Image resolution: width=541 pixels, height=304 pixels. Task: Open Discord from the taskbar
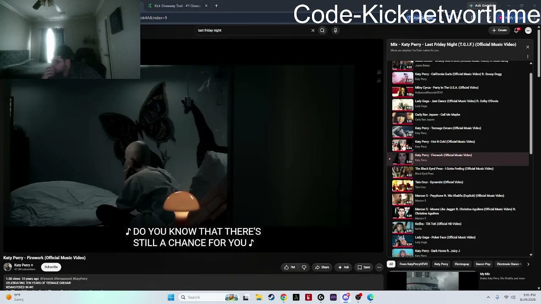[x=346, y=297]
